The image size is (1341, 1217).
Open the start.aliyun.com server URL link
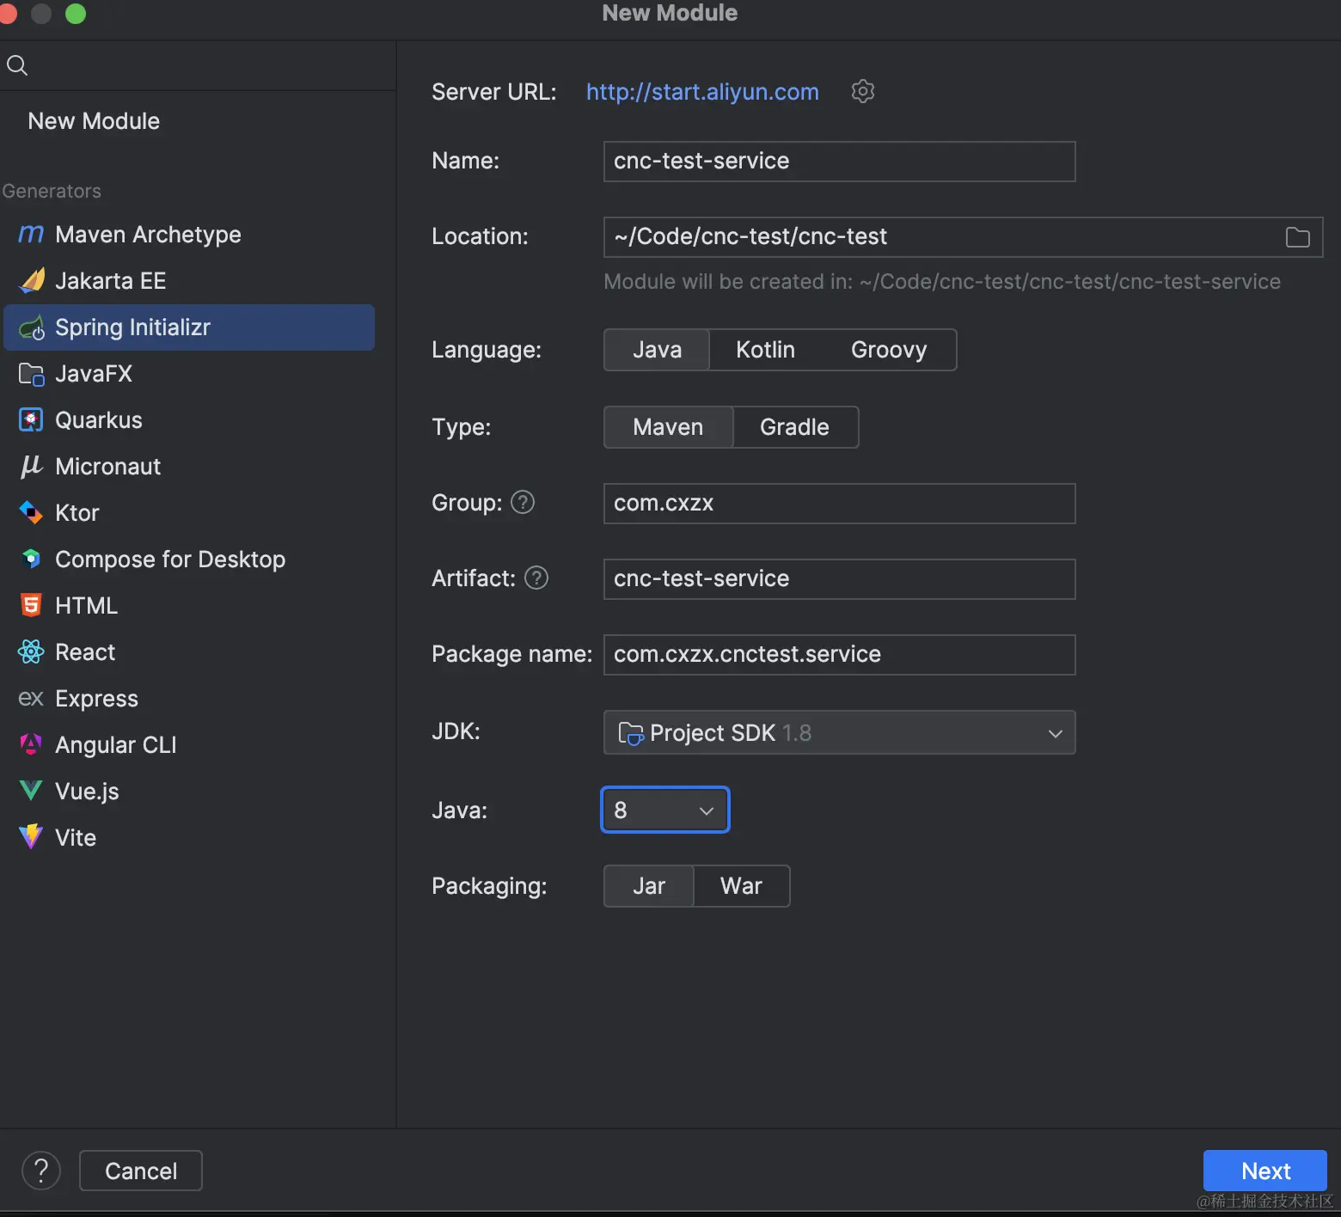[702, 92]
